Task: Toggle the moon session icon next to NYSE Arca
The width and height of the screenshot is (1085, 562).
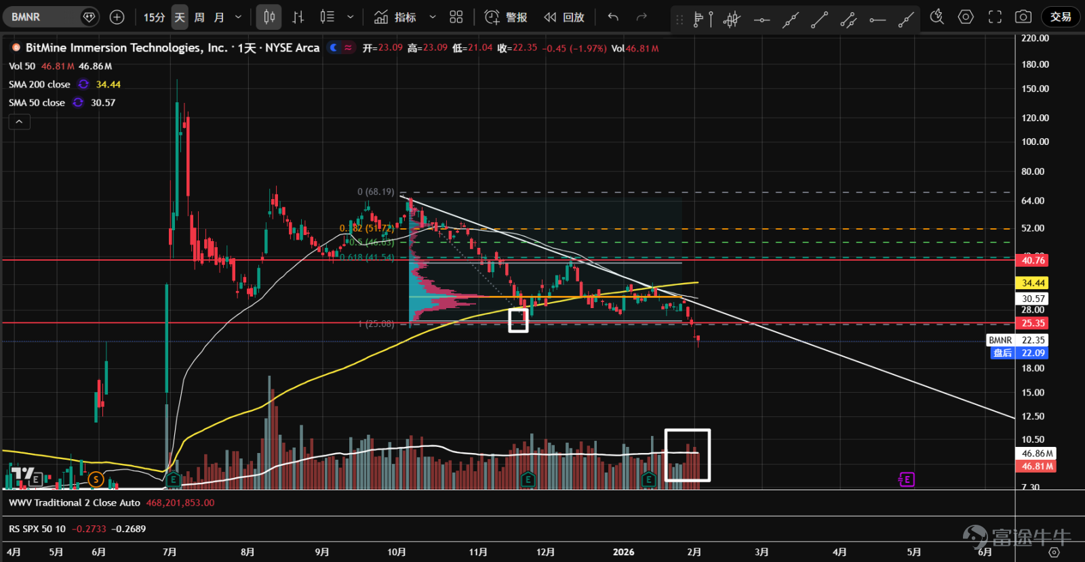Action: [333, 47]
